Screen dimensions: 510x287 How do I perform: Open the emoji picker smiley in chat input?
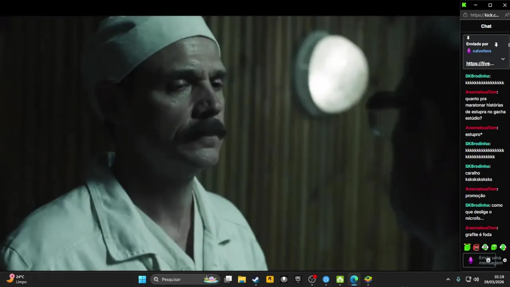488,260
